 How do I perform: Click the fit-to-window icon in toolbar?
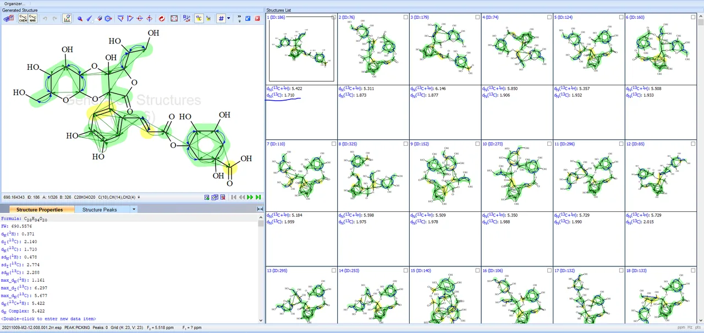[x=174, y=18]
